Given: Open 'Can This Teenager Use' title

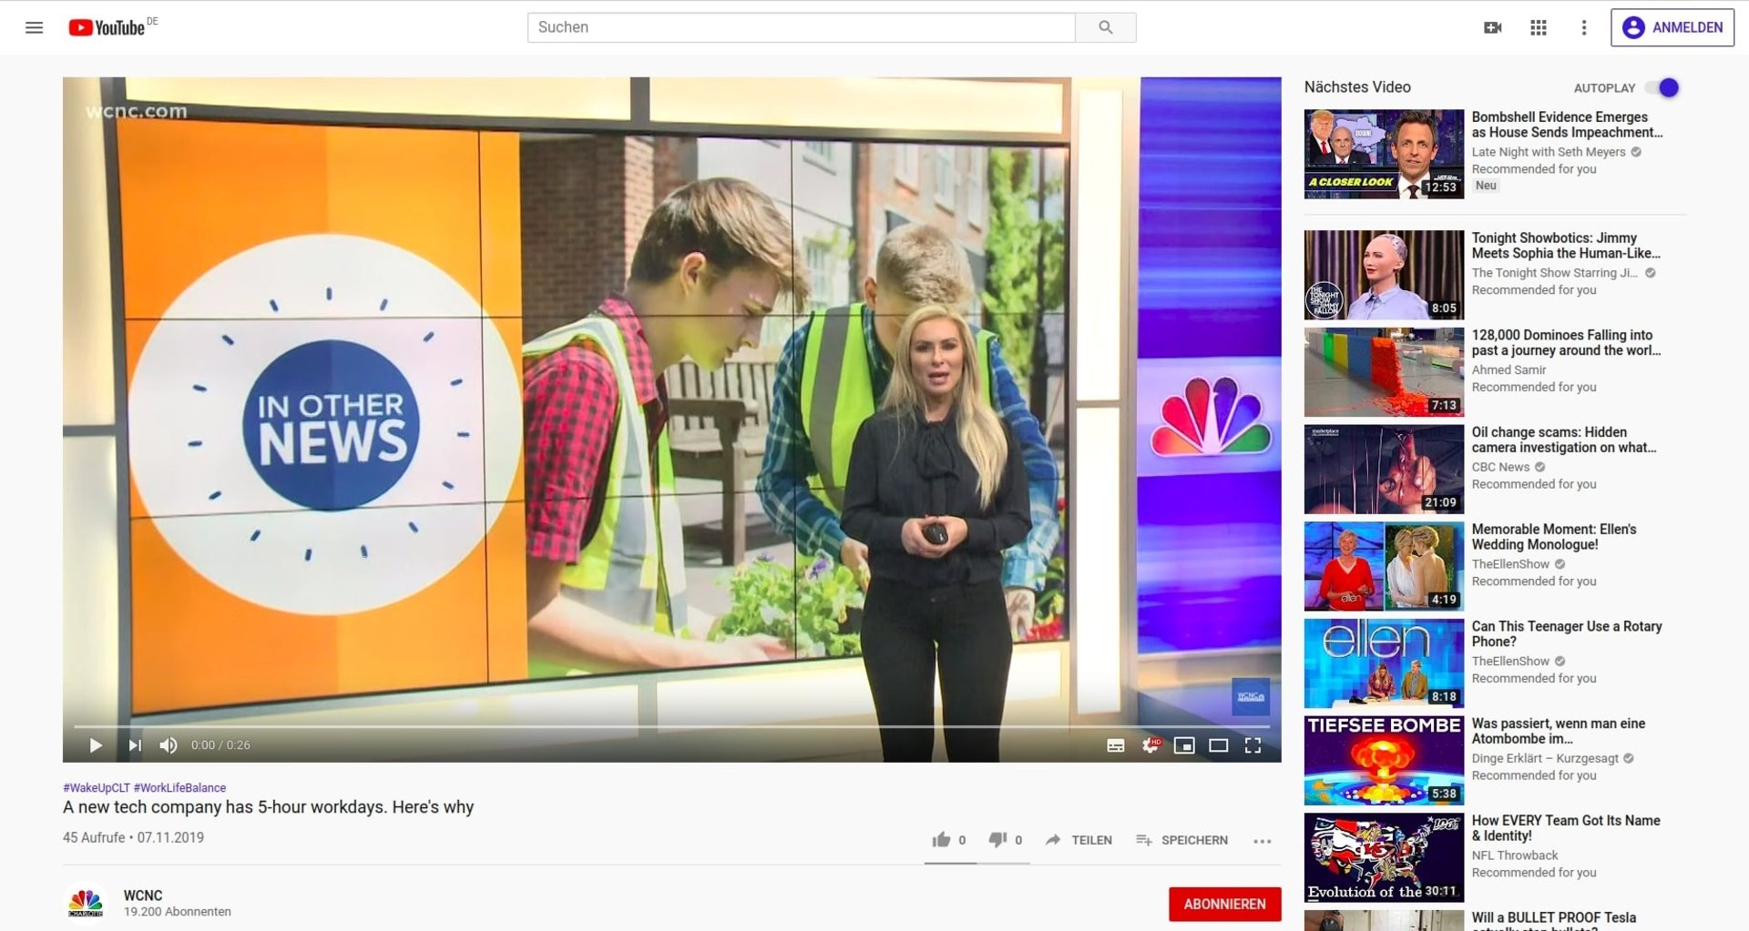Looking at the screenshot, I should point(1567,634).
